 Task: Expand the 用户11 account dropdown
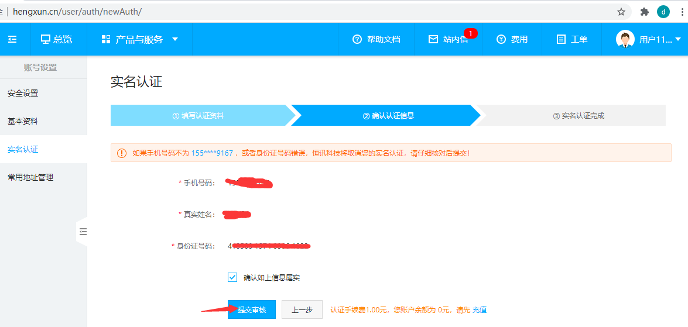point(678,39)
